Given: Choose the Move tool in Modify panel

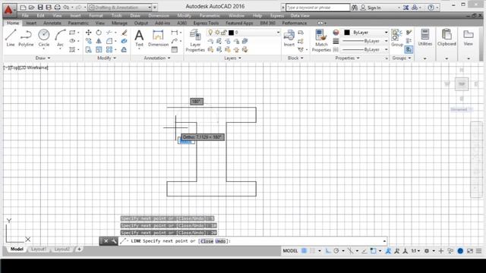Looking at the screenshot, I should [88, 32].
